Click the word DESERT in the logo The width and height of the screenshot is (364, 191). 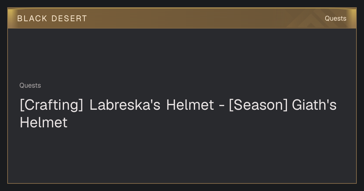coord(69,18)
